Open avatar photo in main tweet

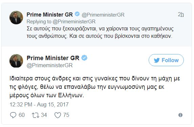(x=16, y=61)
